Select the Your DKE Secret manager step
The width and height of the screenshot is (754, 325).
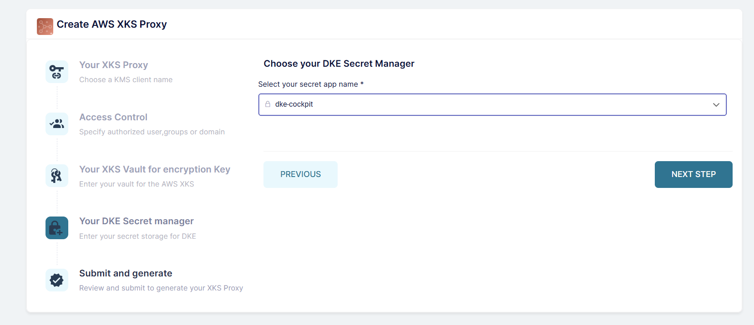(137, 221)
